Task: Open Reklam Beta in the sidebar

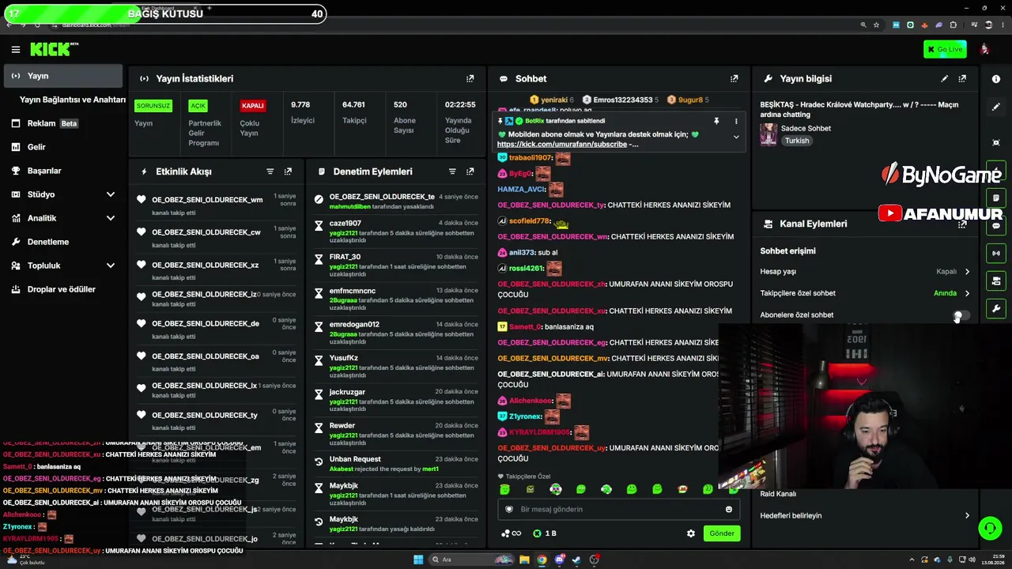Action: coord(63,123)
